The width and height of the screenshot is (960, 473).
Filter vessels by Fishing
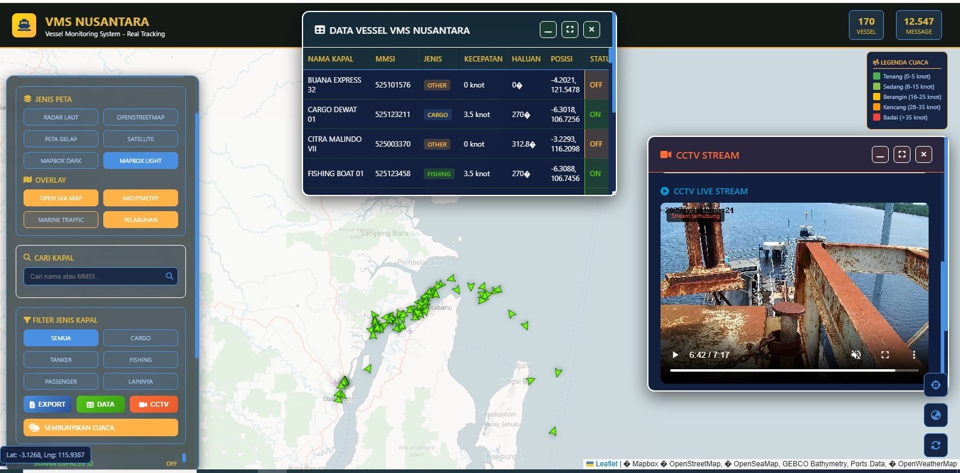tap(141, 360)
